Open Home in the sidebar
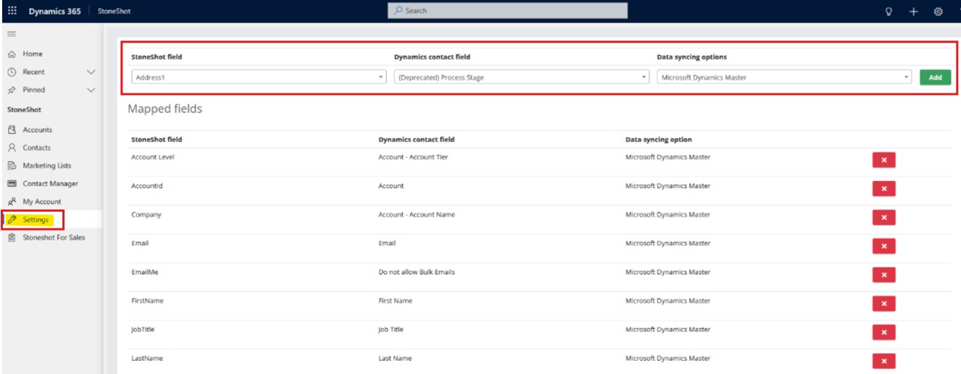The height and width of the screenshot is (374, 961). [x=33, y=54]
